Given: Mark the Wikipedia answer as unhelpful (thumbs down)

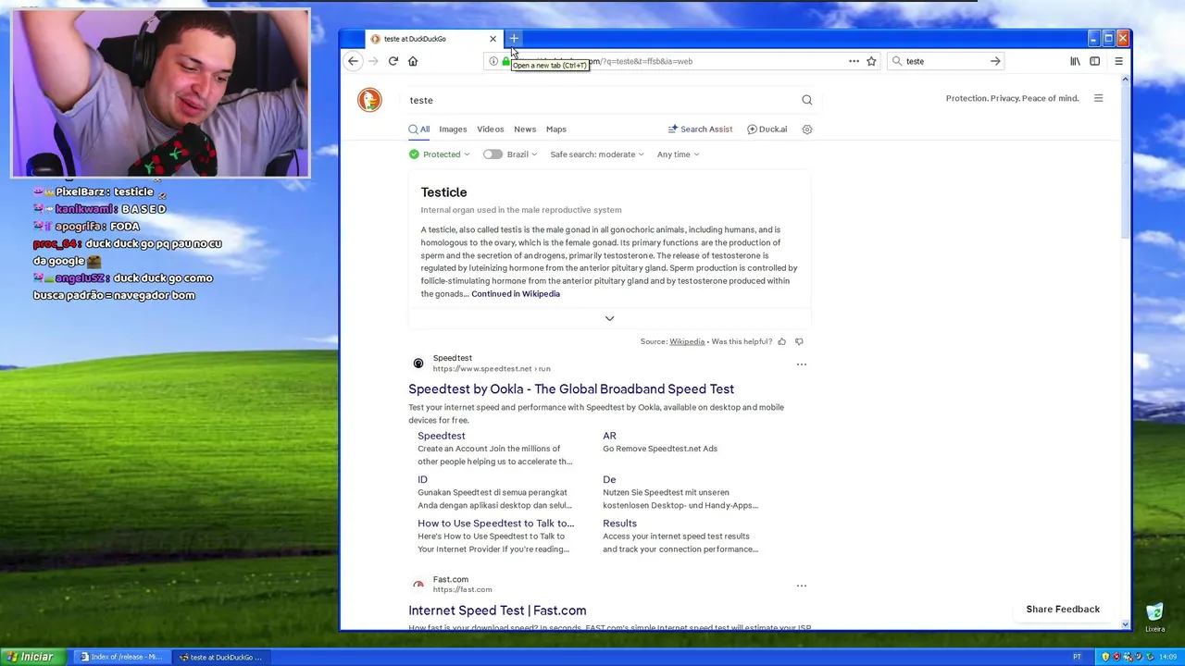Looking at the screenshot, I should (799, 341).
